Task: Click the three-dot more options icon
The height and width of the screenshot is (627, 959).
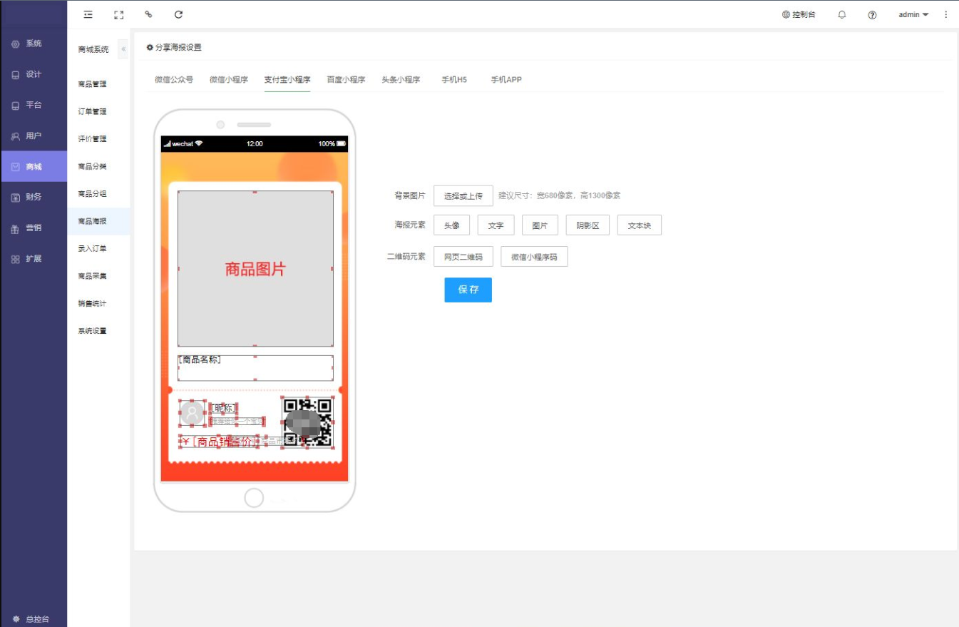Action: (946, 14)
